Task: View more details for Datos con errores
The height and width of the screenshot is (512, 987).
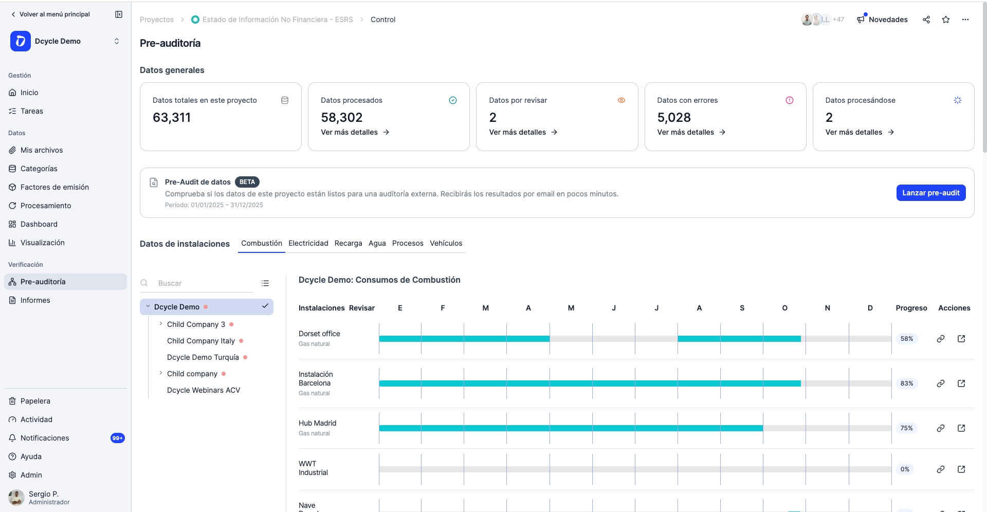Action: pos(691,132)
